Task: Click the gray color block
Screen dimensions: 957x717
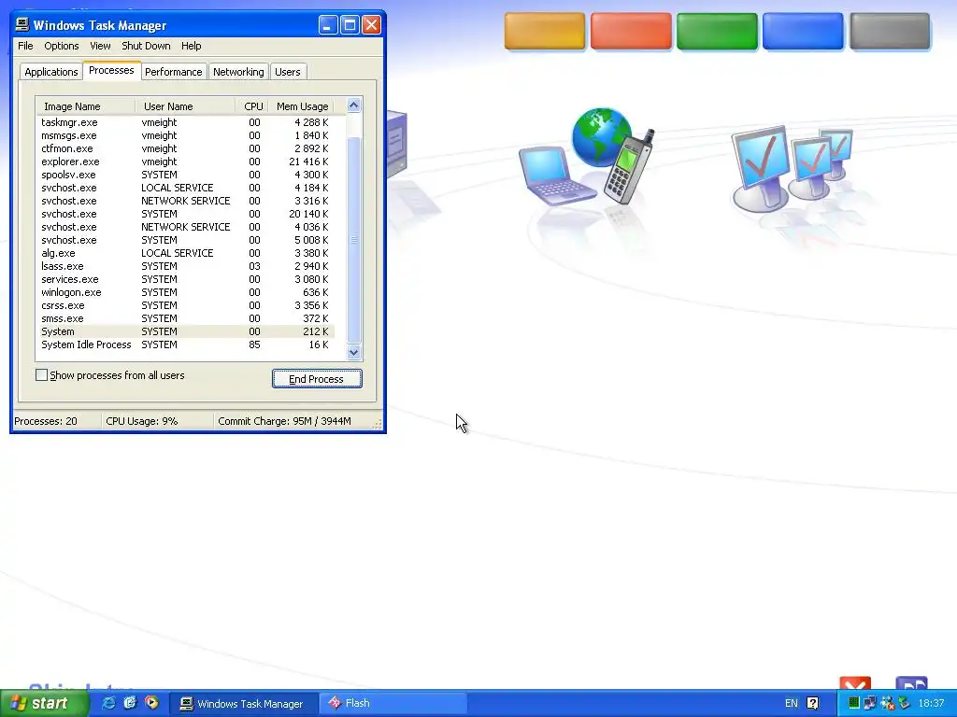Action: [x=890, y=31]
